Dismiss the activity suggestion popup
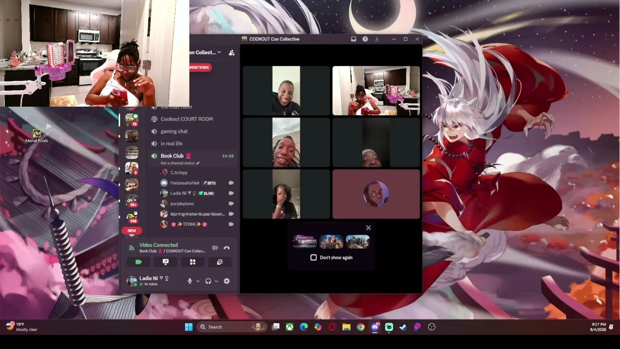This screenshot has height=349, width=620. 368,228
